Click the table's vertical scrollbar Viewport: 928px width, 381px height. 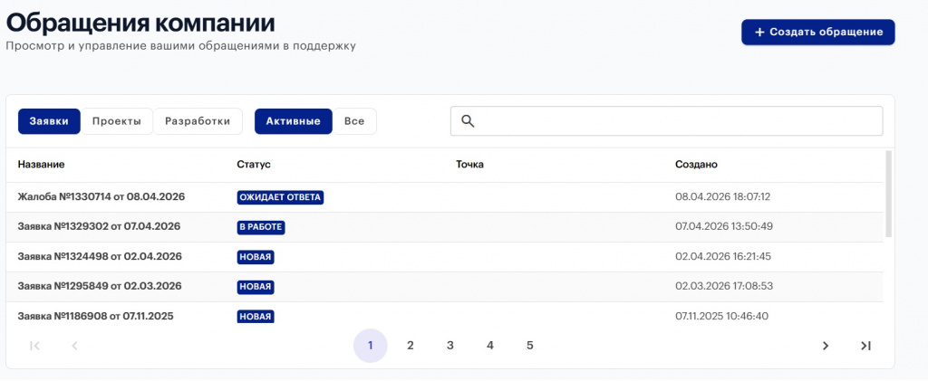888,194
